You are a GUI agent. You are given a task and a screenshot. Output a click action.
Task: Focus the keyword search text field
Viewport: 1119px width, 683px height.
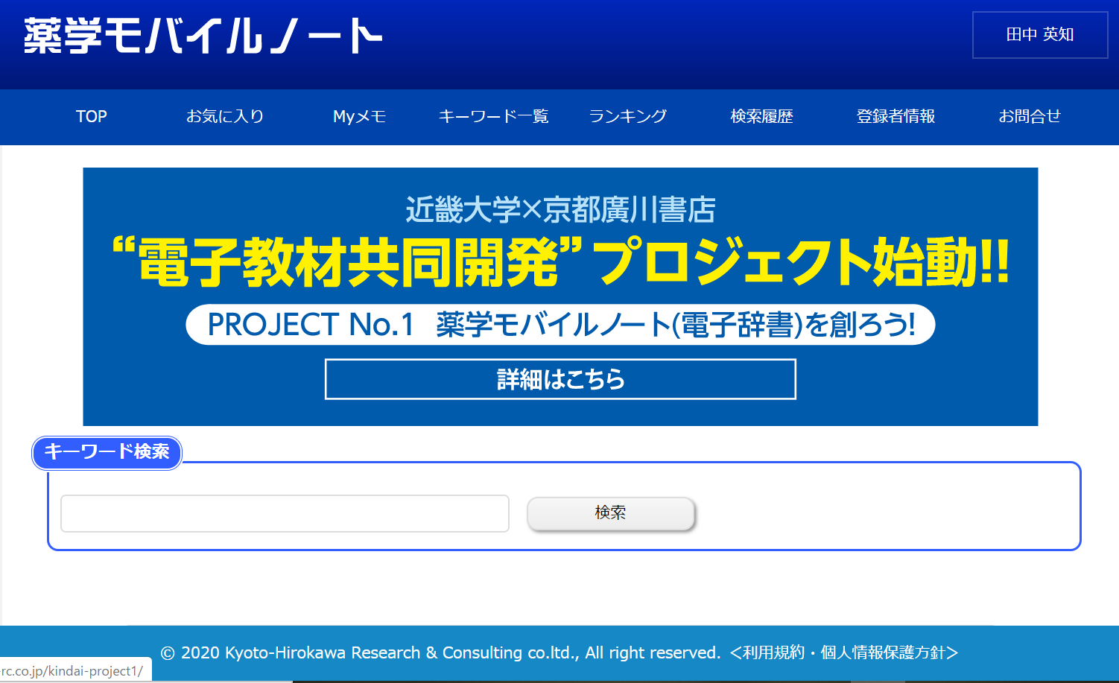pos(285,513)
